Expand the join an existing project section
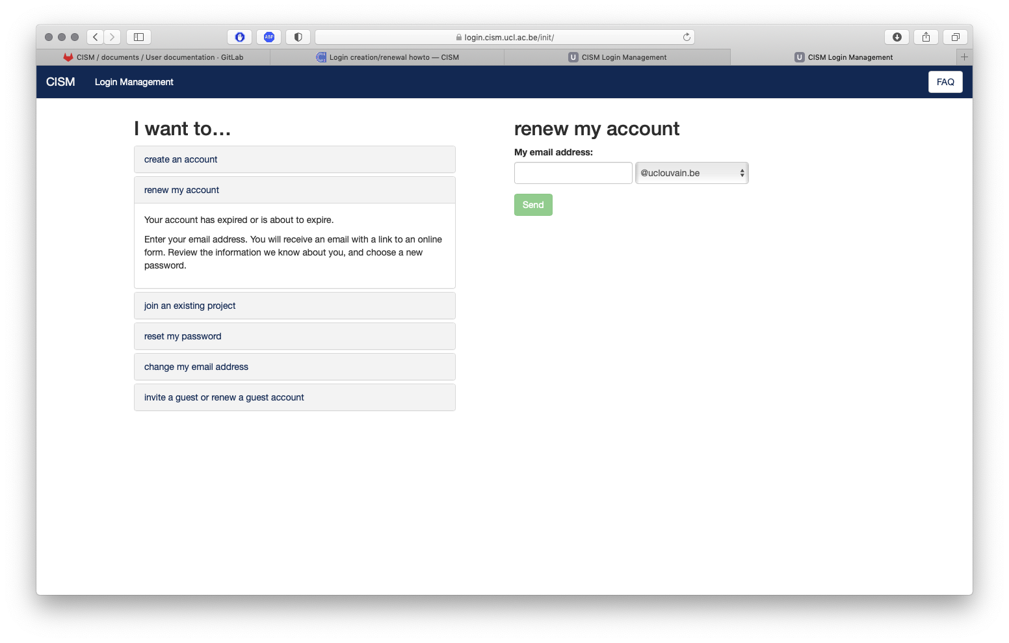This screenshot has height=643, width=1009. 295,306
